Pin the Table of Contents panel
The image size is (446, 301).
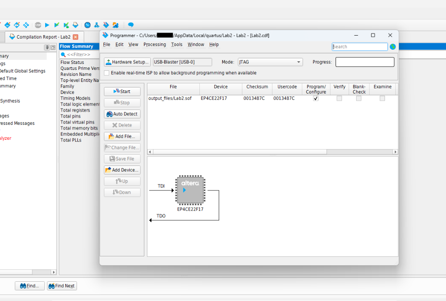tap(47, 48)
